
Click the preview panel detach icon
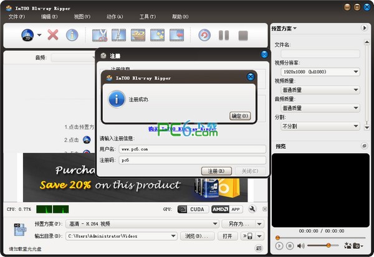(364, 146)
